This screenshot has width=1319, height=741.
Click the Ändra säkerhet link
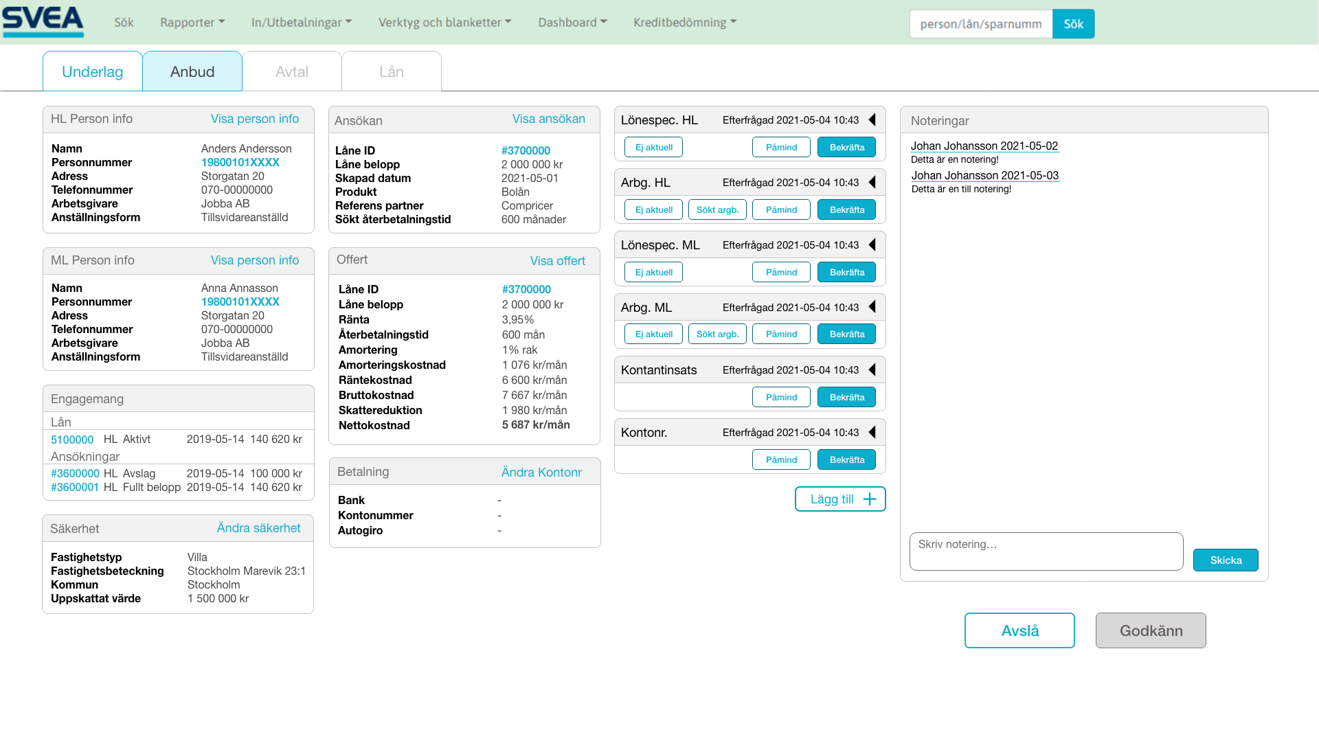click(x=258, y=527)
